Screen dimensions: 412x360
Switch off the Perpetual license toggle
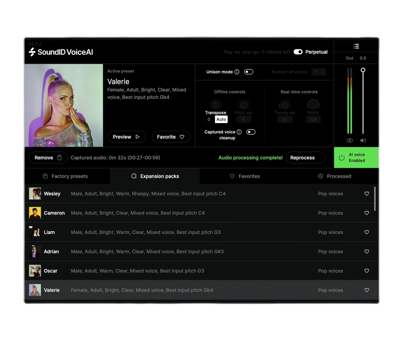click(298, 52)
